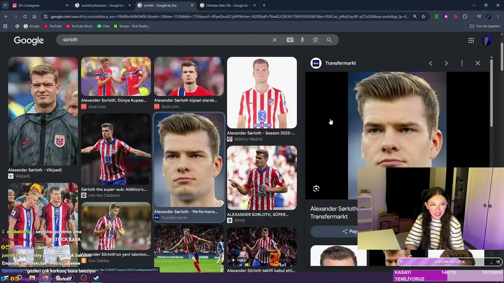The height and width of the screenshot is (283, 504).
Task: Clear the search box with the X icon
Action: [275, 40]
